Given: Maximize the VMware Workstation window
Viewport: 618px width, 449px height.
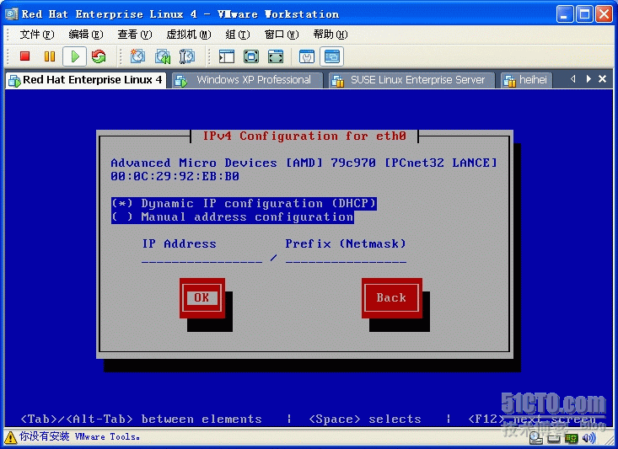Looking at the screenshot, I should coord(584,14).
